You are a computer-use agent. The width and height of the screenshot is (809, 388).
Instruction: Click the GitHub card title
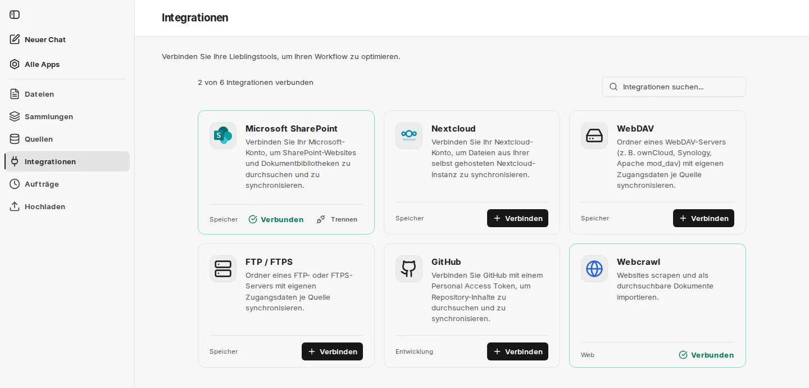pos(446,261)
